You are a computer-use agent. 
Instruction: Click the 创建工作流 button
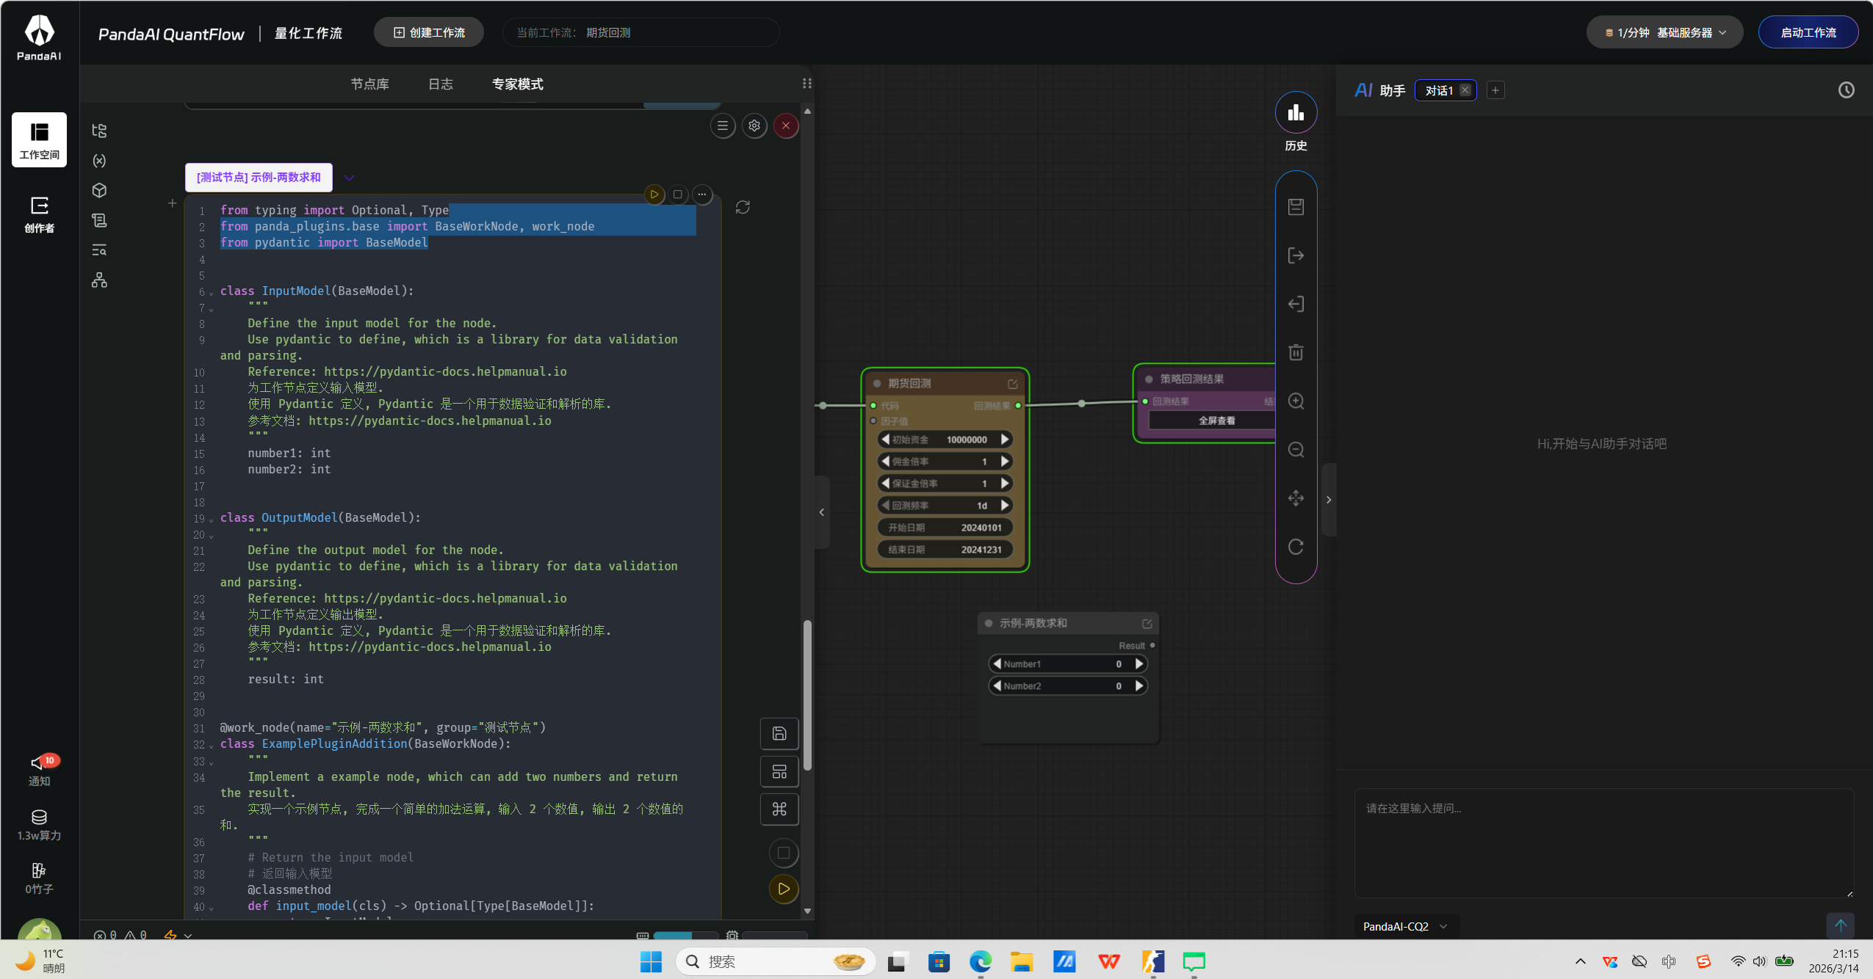[x=429, y=32]
